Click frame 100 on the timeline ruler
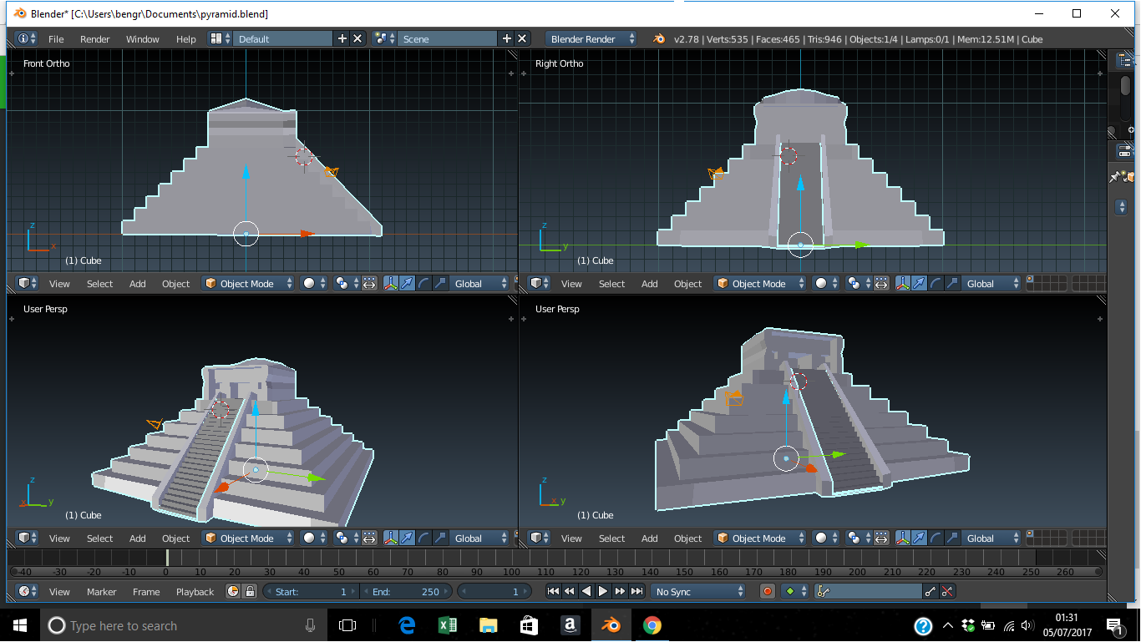The image size is (1141, 642). coord(511,571)
